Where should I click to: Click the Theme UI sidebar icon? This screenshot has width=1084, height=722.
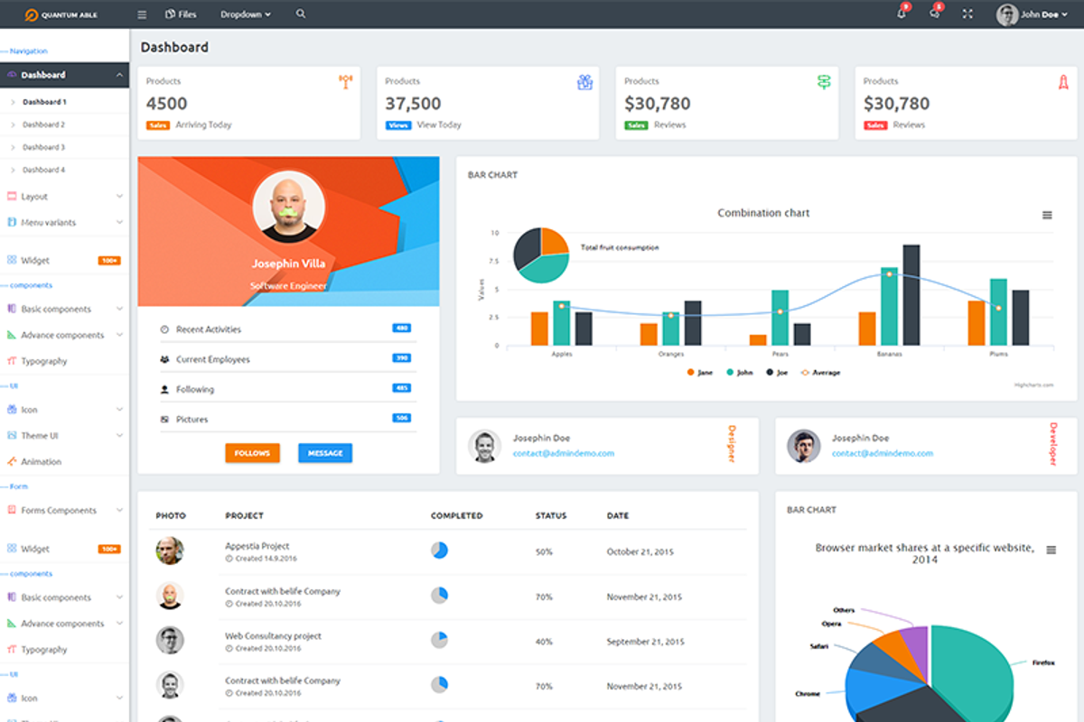(x=12, y=436)
